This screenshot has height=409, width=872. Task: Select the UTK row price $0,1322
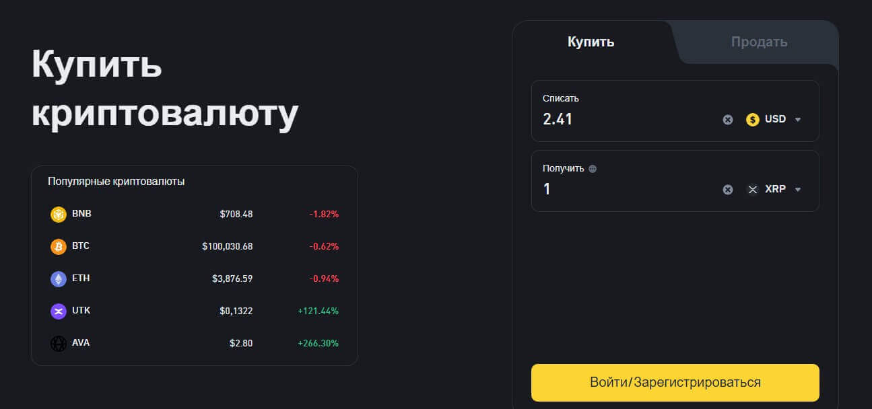(x=236, y=311)
